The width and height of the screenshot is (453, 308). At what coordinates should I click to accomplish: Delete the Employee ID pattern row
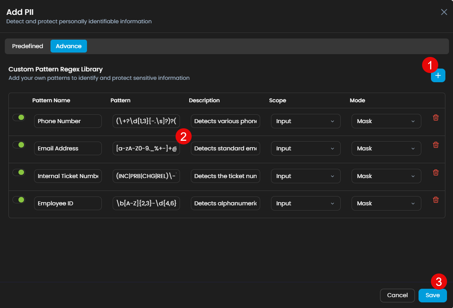[436, 200]
